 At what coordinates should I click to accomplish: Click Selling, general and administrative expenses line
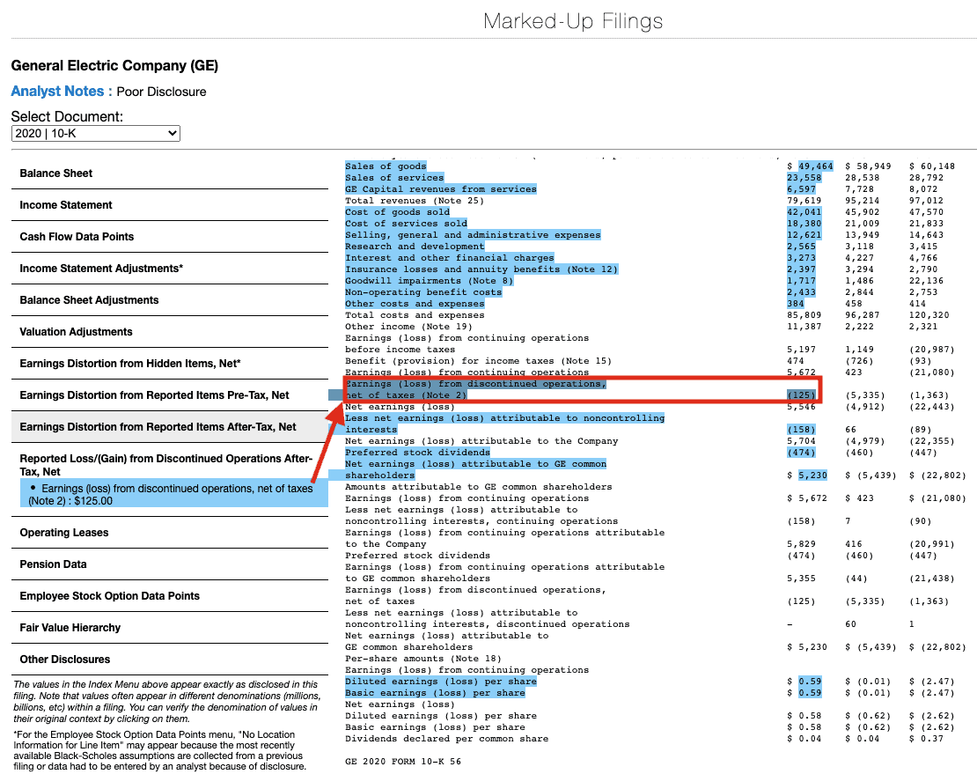tap(473, 235)
